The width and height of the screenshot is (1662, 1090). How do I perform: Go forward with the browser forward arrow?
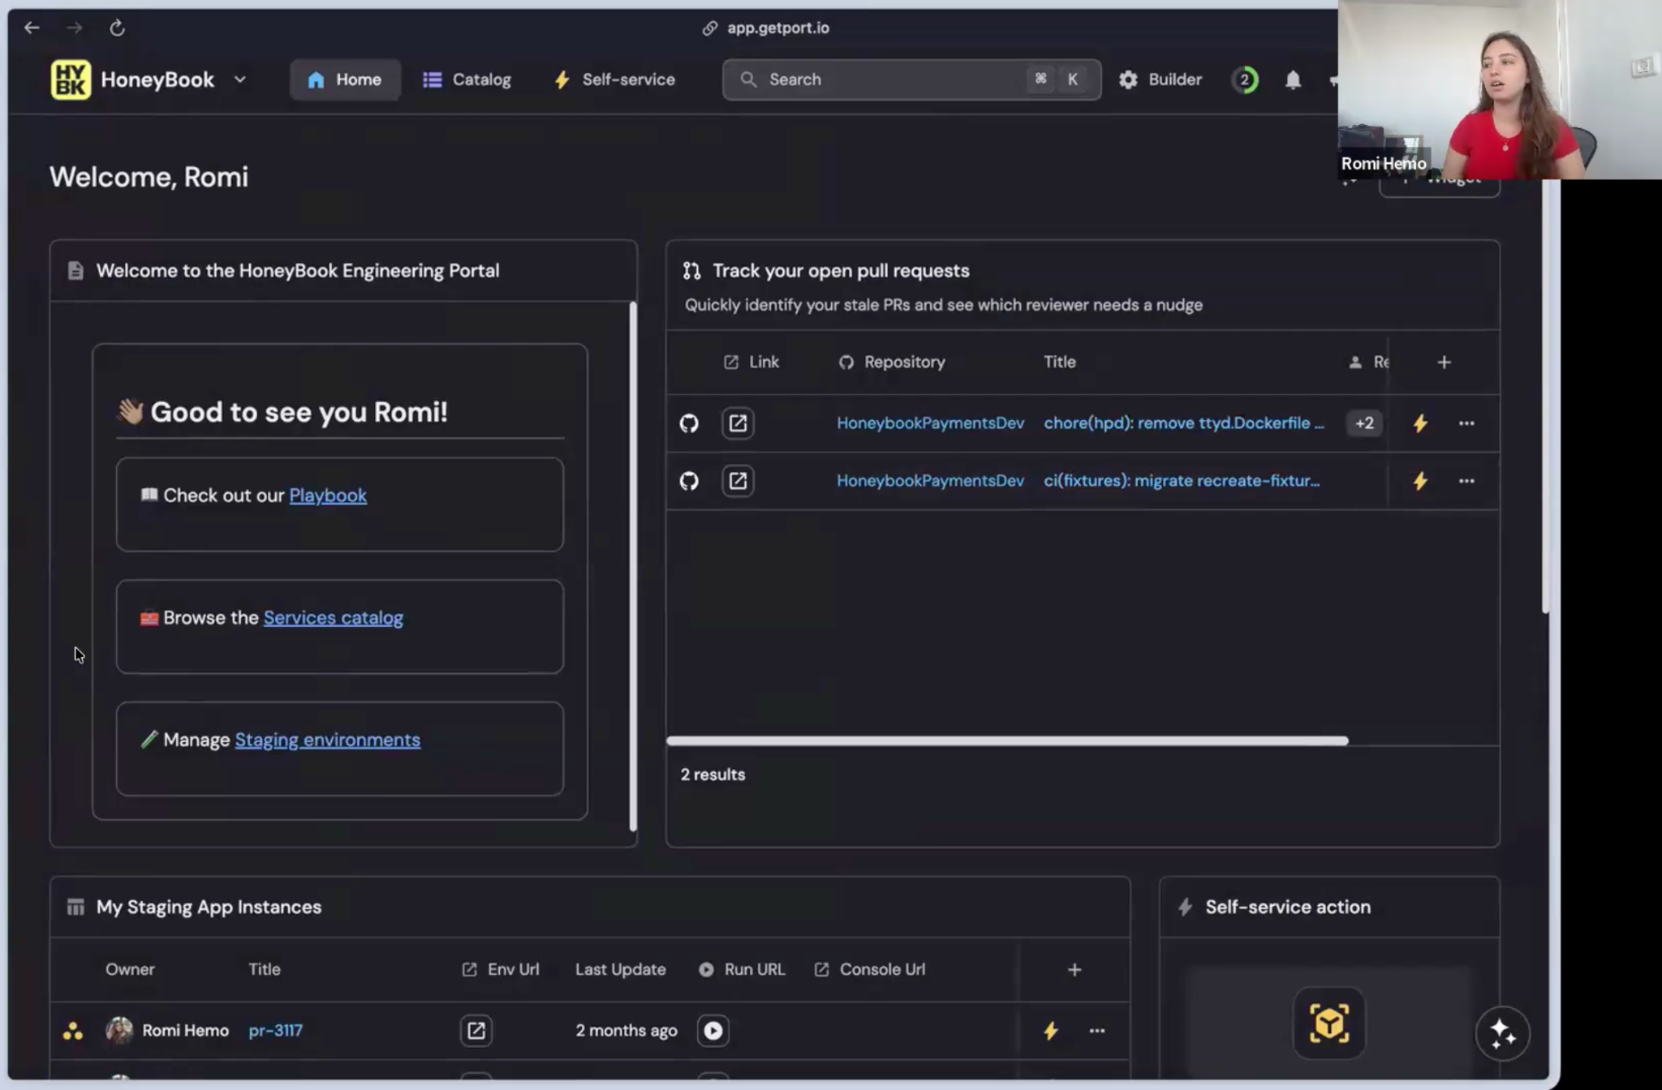tap(74, 28)
